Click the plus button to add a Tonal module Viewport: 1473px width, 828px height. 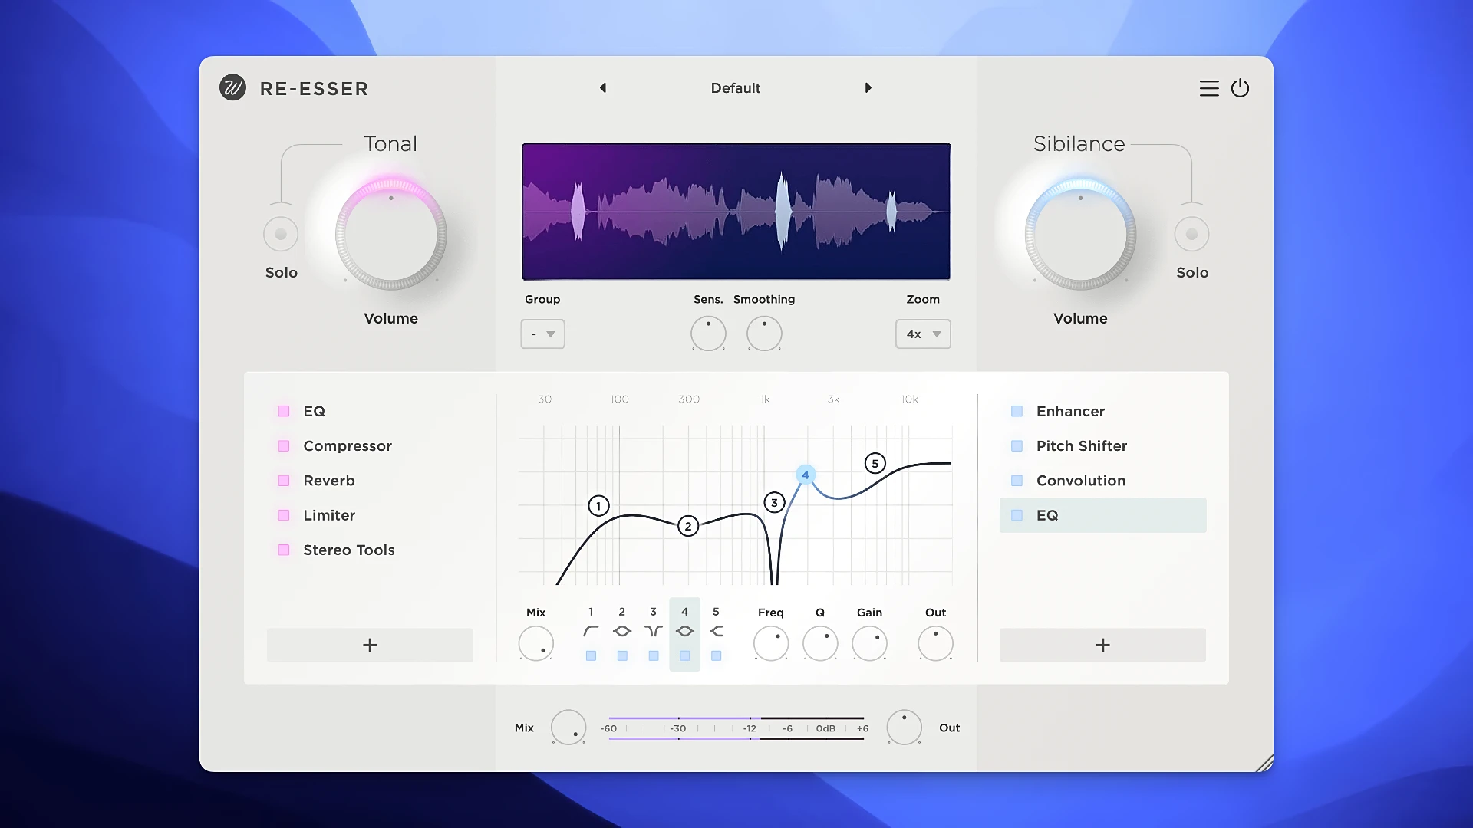(369, 645)
